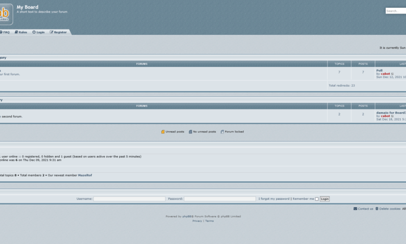Screen dimensions: 406x244
Task: Open newest member Mazeltof's profile
Action: click(85, 175)
